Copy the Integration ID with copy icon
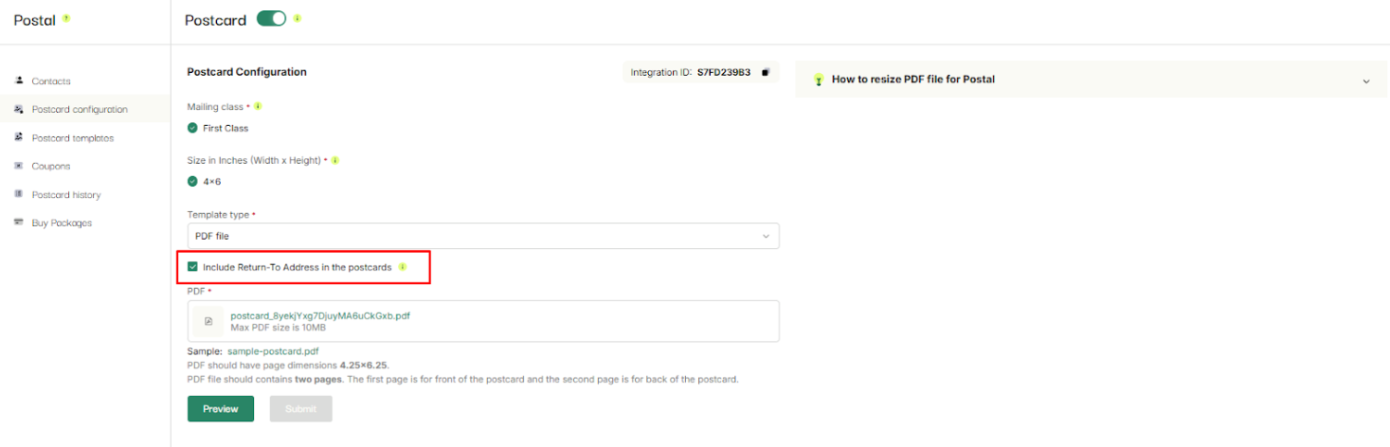 pyautogui.click(x=766, y=72)
